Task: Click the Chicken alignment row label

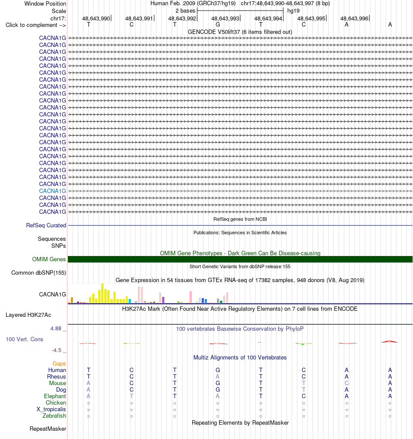Action: click(x=56, y=402)
